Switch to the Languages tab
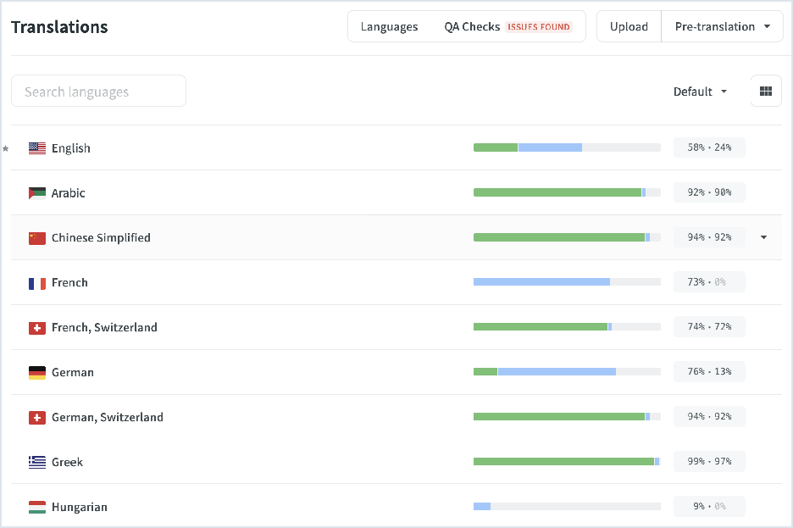The image size is (793, 528). [x=389, y=26]
